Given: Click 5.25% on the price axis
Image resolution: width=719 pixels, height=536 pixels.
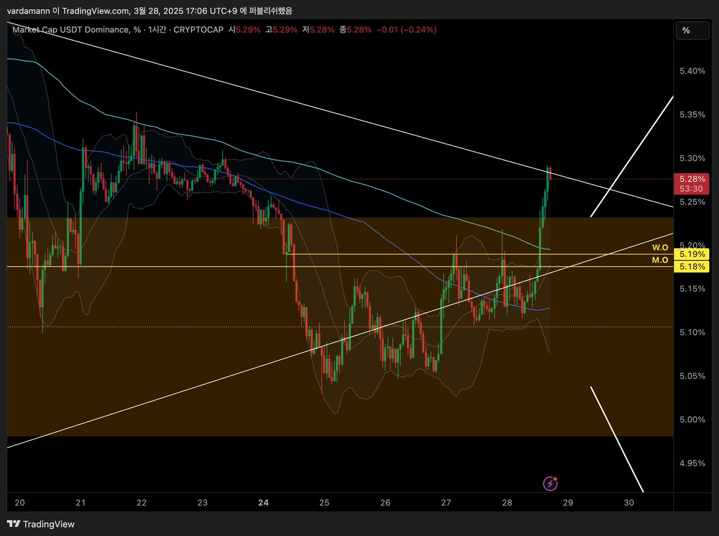Looking at the screenshot, I should 692,202.
